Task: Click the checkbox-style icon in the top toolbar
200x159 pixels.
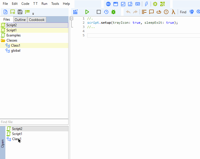Action: point(123,4)
